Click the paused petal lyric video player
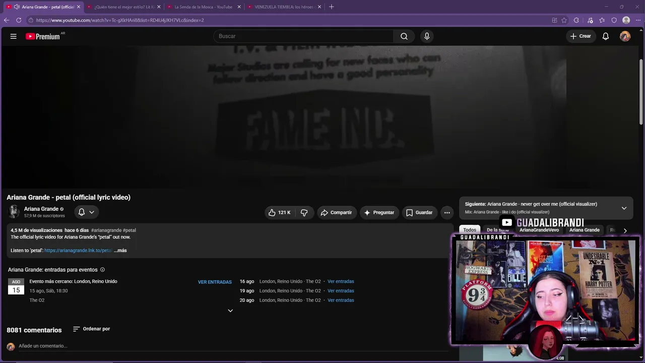Viewport: 645px width, 363px height. [x=320, y=117]
